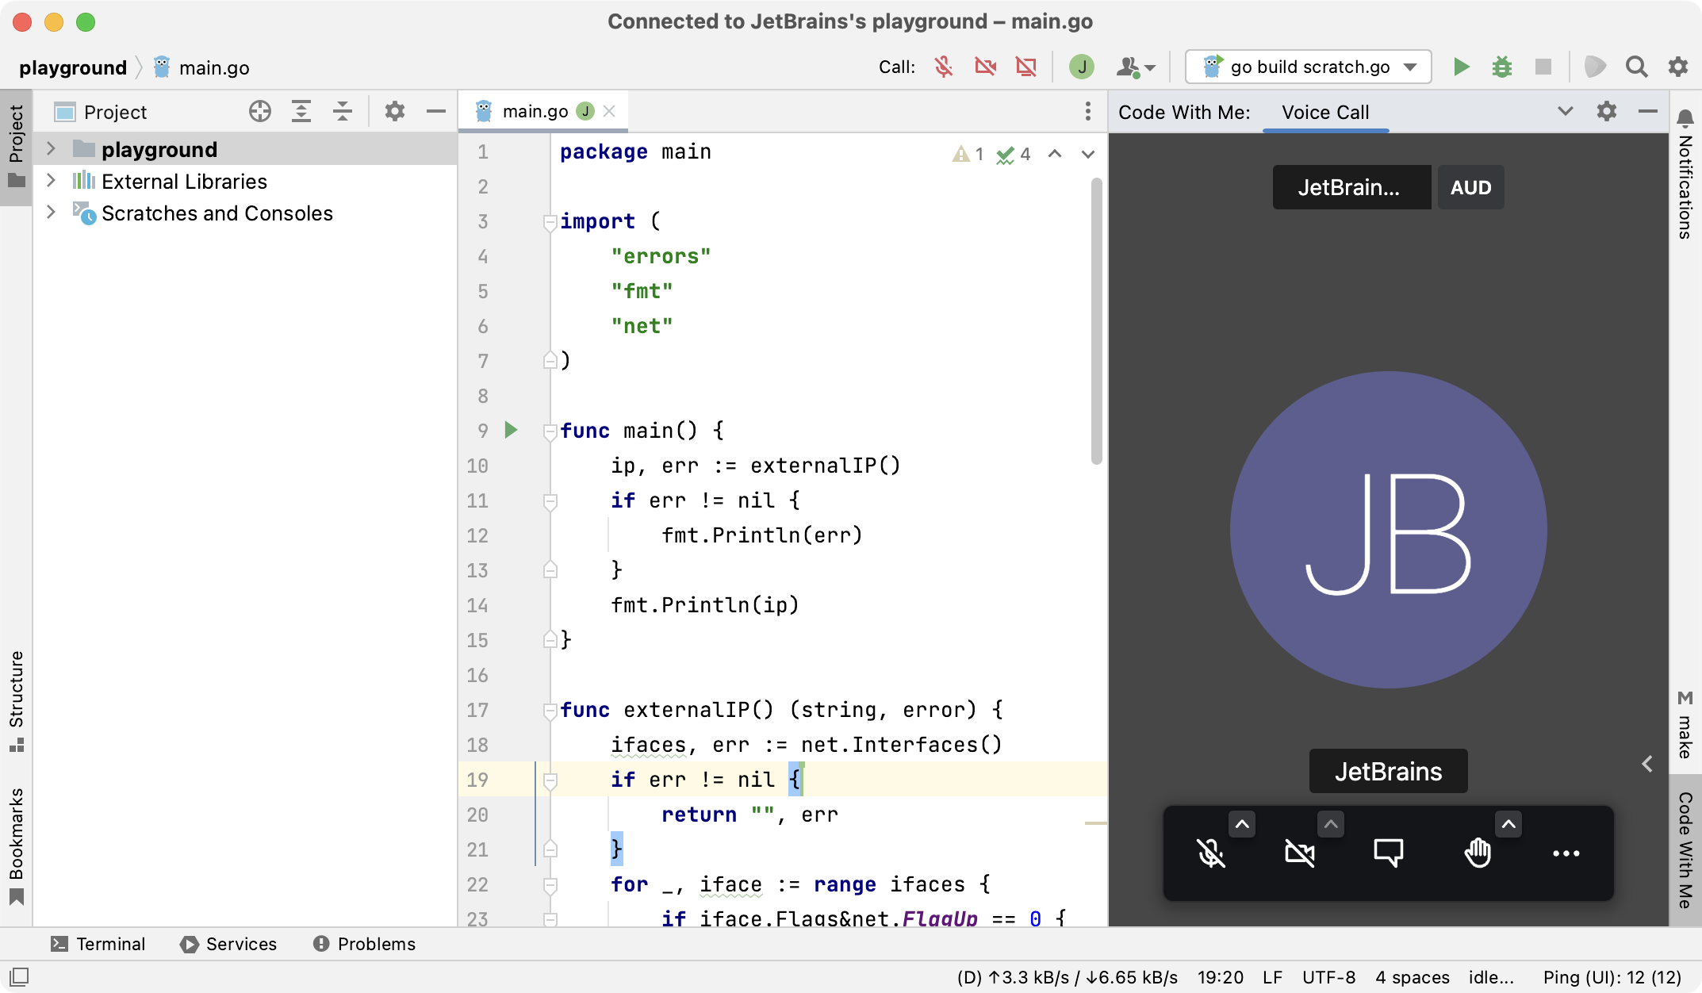The height and width of the screenshot is (993, 1702).
Task: Click the JB participant avatar
Action: (x=1389, y=530)
